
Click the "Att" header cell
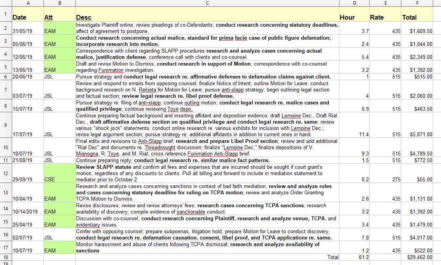point(60,14)
